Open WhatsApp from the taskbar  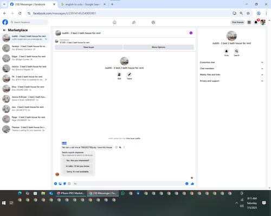[123, 193]
